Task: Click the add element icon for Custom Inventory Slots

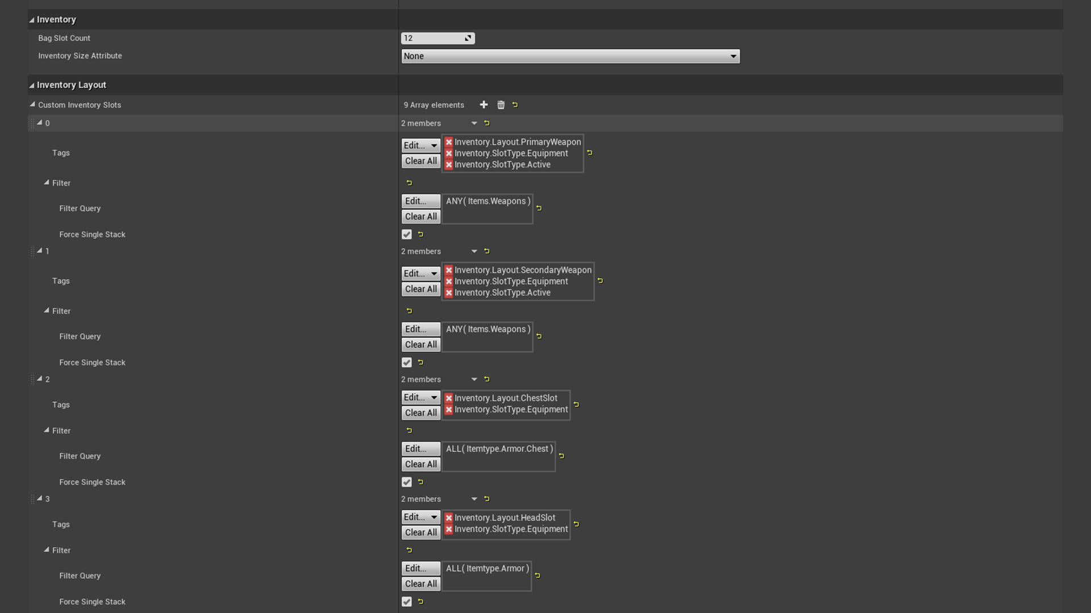Action: [482, 104]
